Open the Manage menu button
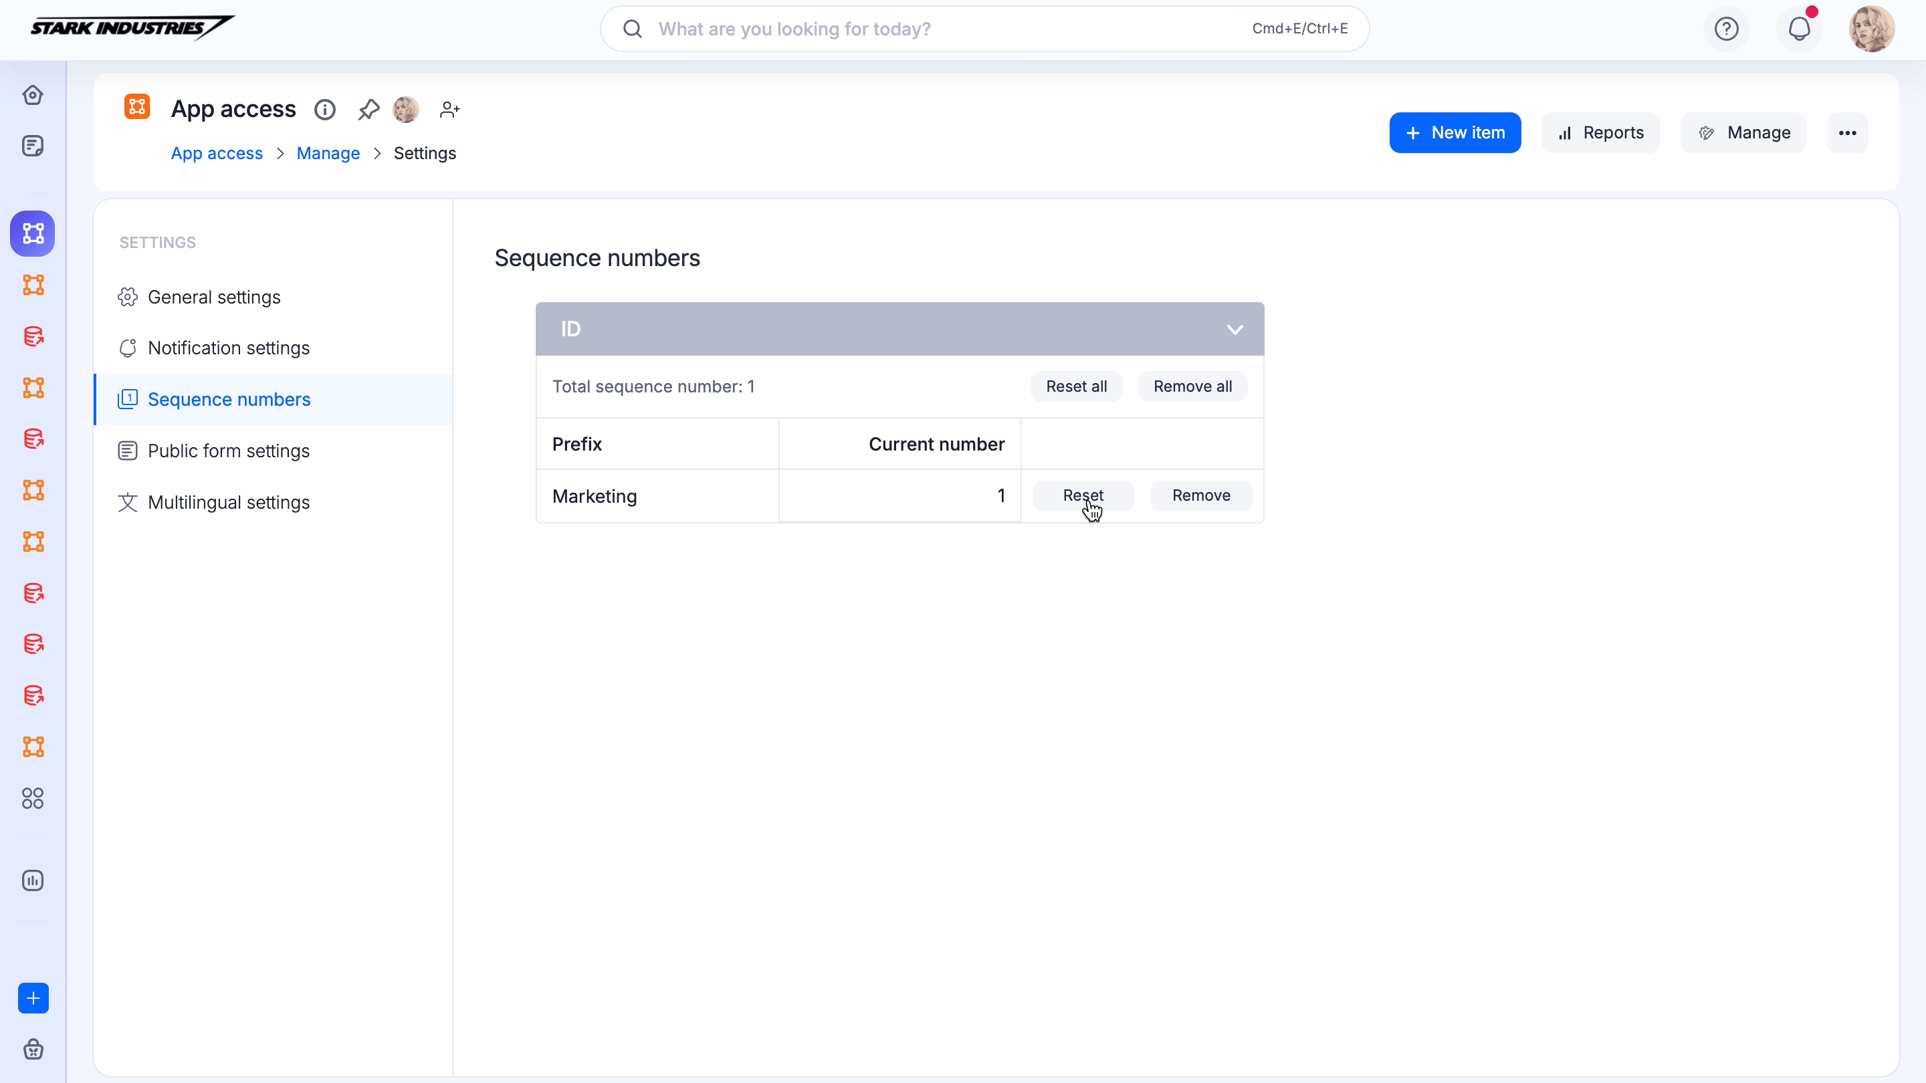Screen dimensions: 1926x1083 pyautogui.click(x=1743, y=133)
